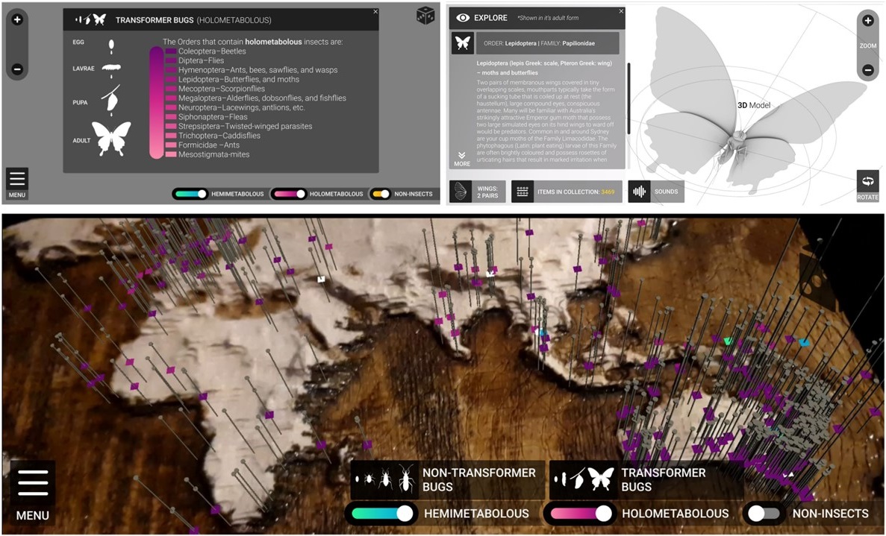Play insect Sounds waveform icon

pyautogui.click(x=639, y=192)
